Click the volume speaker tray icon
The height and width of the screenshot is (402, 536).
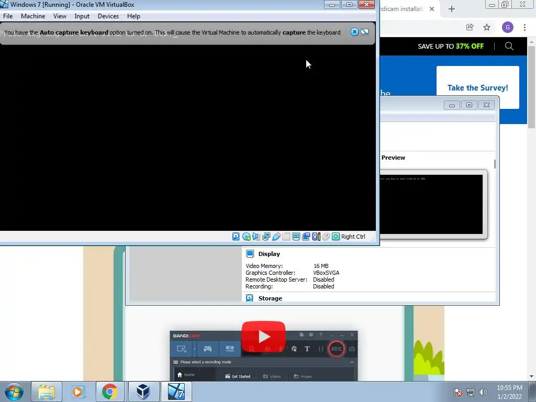[x=483, y=392]
